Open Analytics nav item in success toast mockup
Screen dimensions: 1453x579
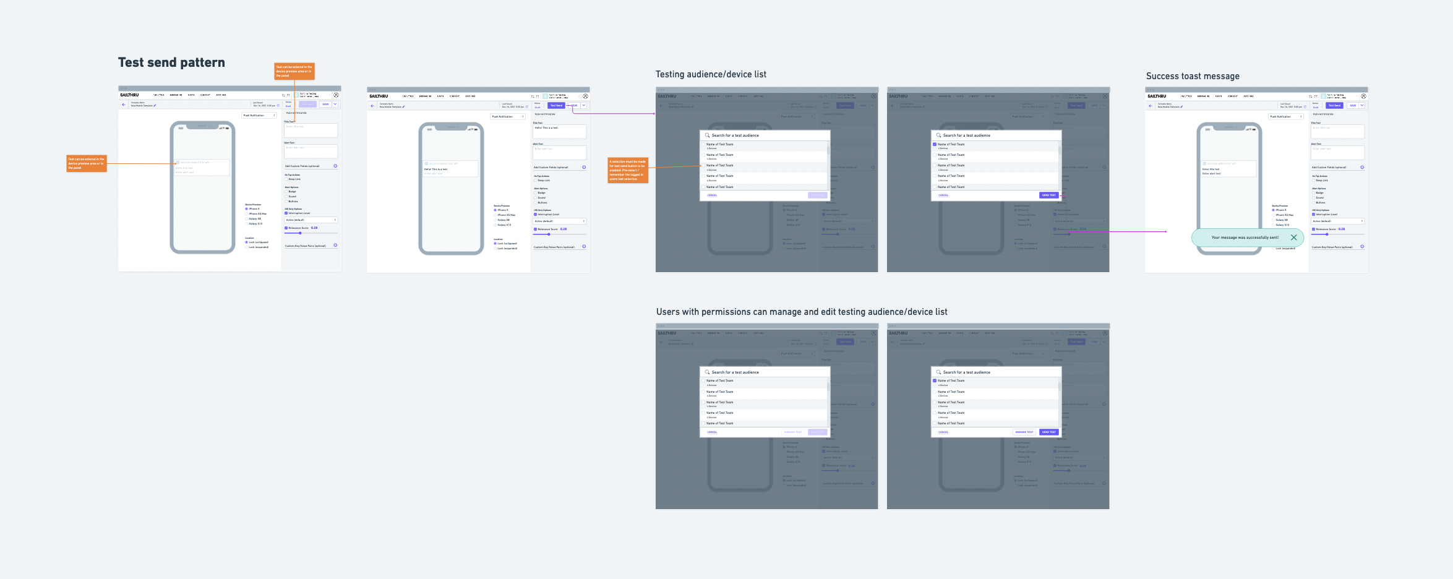pos(1186,96)
